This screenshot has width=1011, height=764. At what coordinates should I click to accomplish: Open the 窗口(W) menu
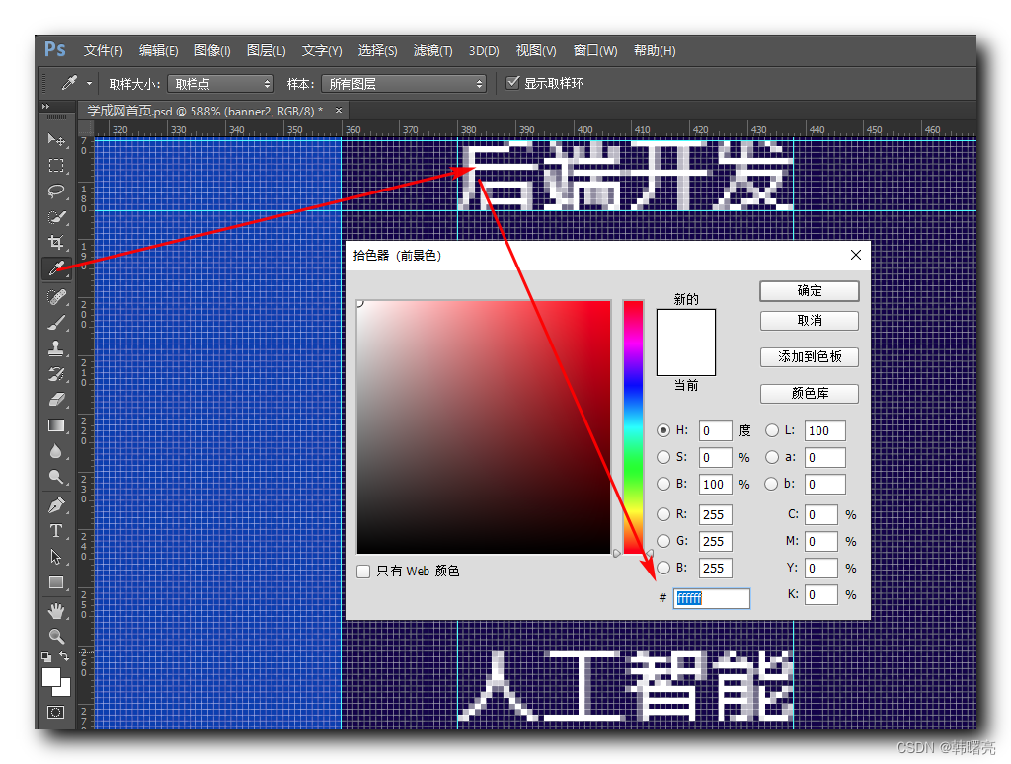pos(595,51)
